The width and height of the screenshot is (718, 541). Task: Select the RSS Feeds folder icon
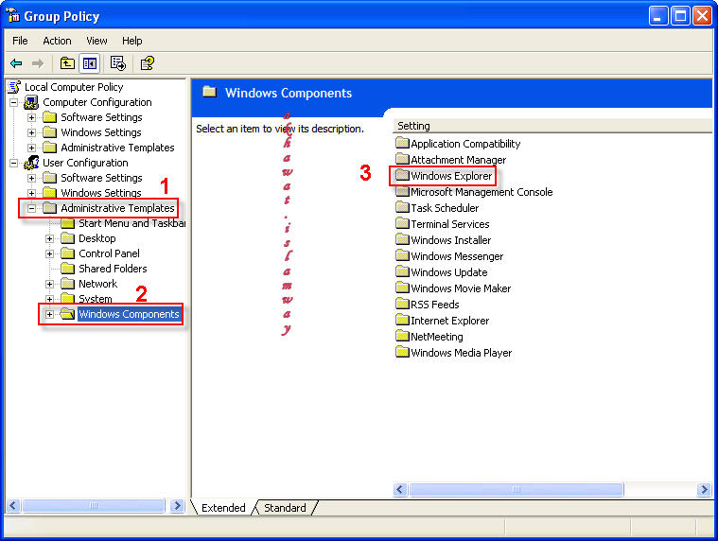pos(402,304)
